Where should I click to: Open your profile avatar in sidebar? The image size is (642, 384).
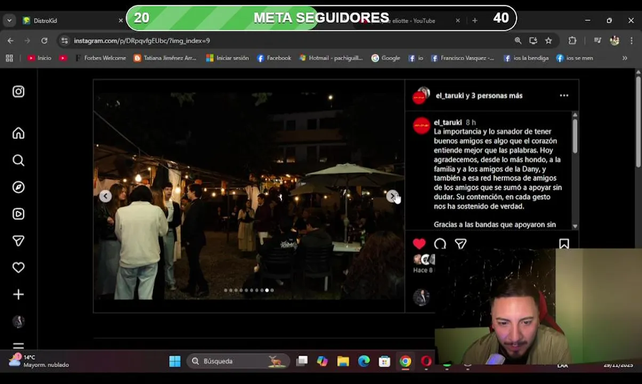tap(19, 322)
